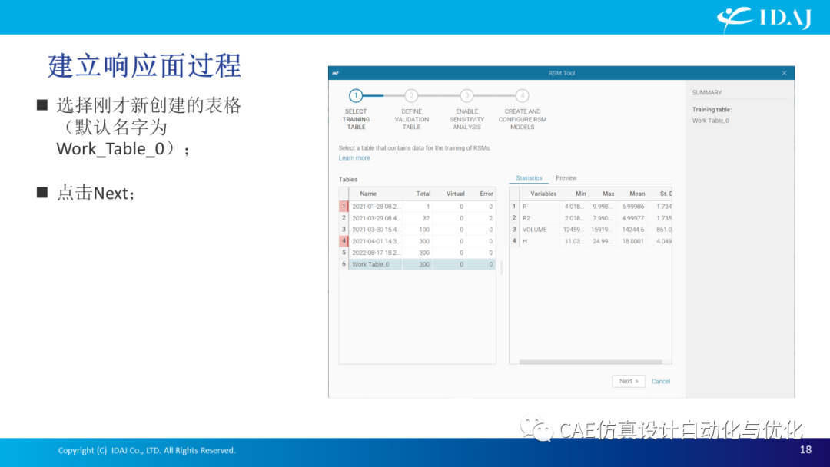Click the Variables column header
The height and width of the screenshot is (467, 830).
[539, 194]
